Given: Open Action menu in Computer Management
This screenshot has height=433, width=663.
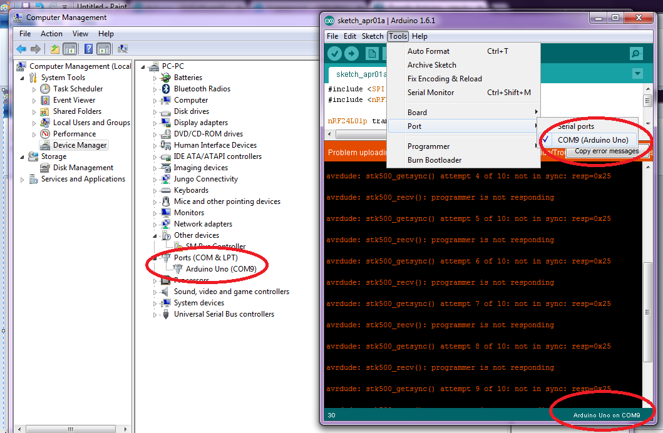Looking at the screenshot, I should 51,34.
